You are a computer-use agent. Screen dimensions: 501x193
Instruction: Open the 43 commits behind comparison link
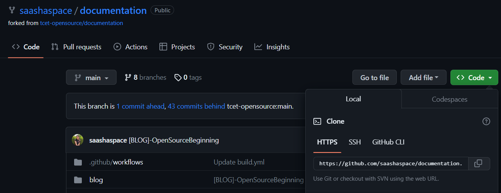tap(196, 106)
